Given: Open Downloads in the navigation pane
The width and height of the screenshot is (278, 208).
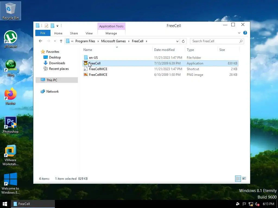Looking at the screenshot, I should pyautogui.click(x=57, y=63).
